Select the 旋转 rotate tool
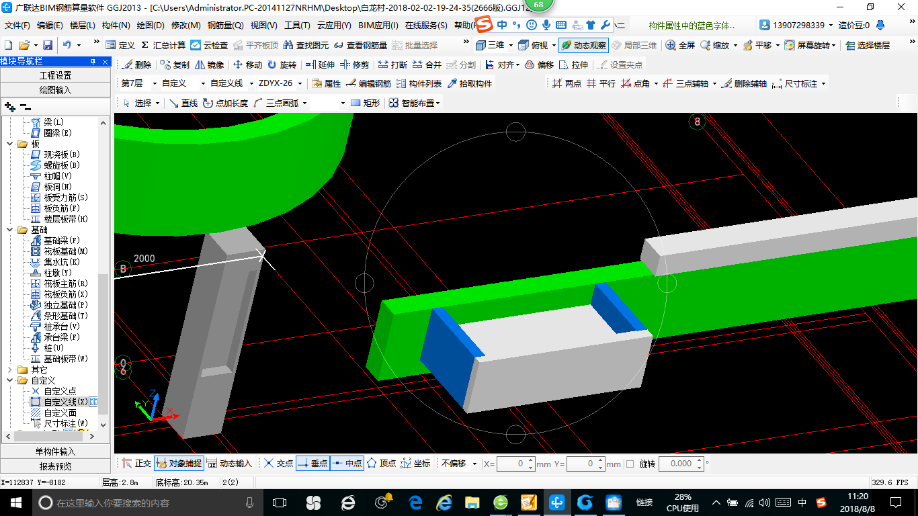 [x=282, y=65]
